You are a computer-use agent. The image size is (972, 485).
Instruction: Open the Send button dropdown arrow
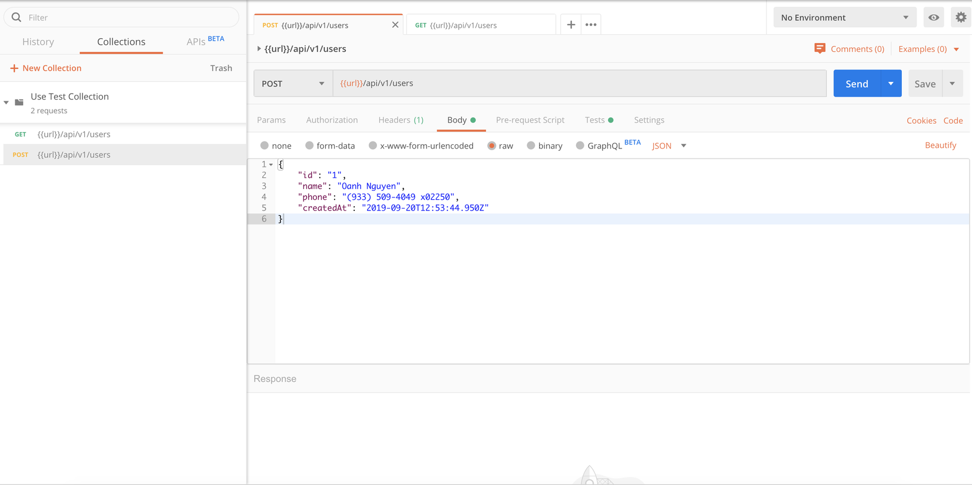(891, 84)
